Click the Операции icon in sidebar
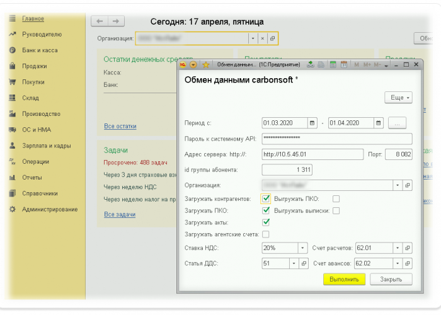 point(13,161)
